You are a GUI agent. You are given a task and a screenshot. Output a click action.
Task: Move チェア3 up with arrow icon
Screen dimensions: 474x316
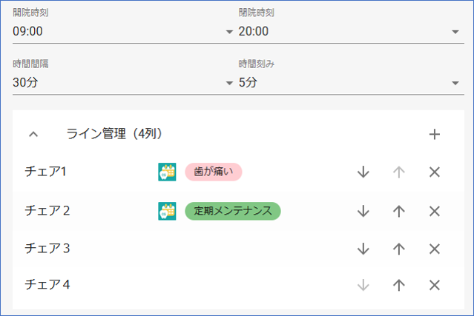click(x=399, y=249)
